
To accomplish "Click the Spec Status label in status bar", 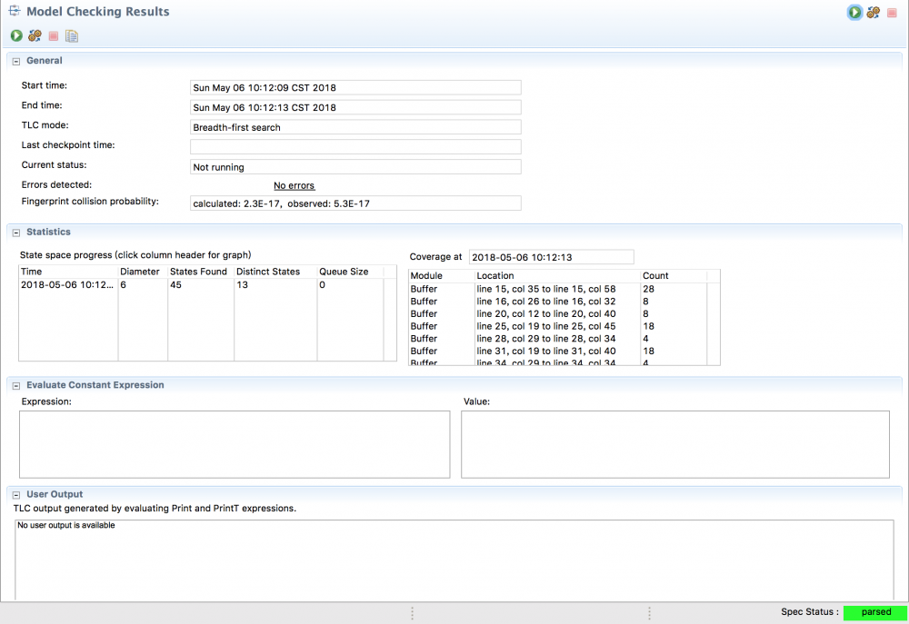I will tap(809, 612).
